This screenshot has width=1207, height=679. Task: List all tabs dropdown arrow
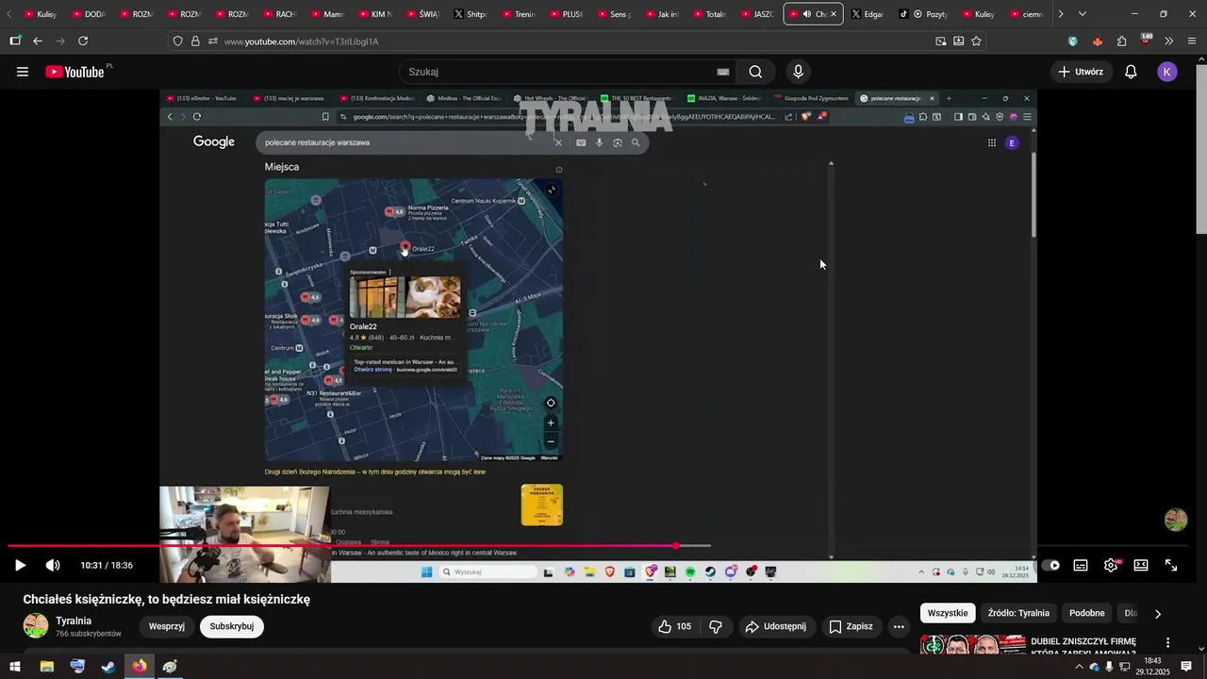pyautogui.click(x=1082, y=14)
